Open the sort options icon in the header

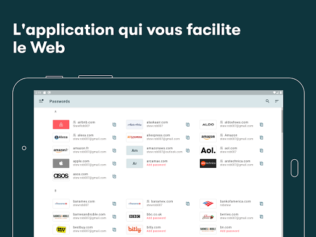click(277, 101)
